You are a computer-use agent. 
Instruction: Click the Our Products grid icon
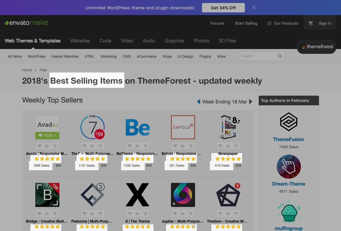(x=269, y=23)
